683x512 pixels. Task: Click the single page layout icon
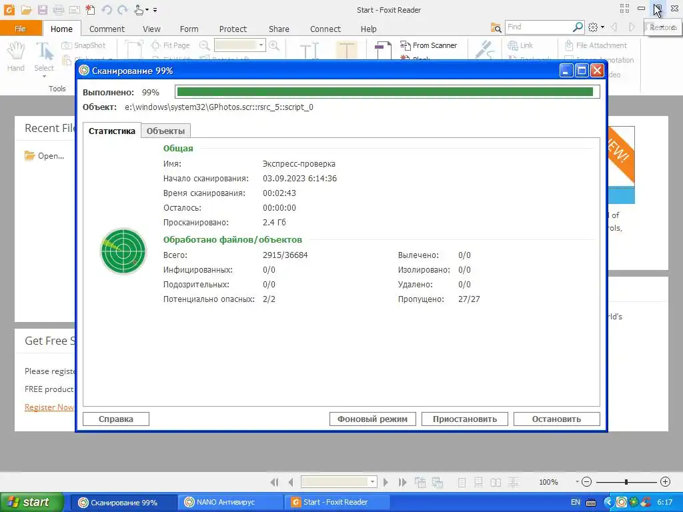pos(462,482)
